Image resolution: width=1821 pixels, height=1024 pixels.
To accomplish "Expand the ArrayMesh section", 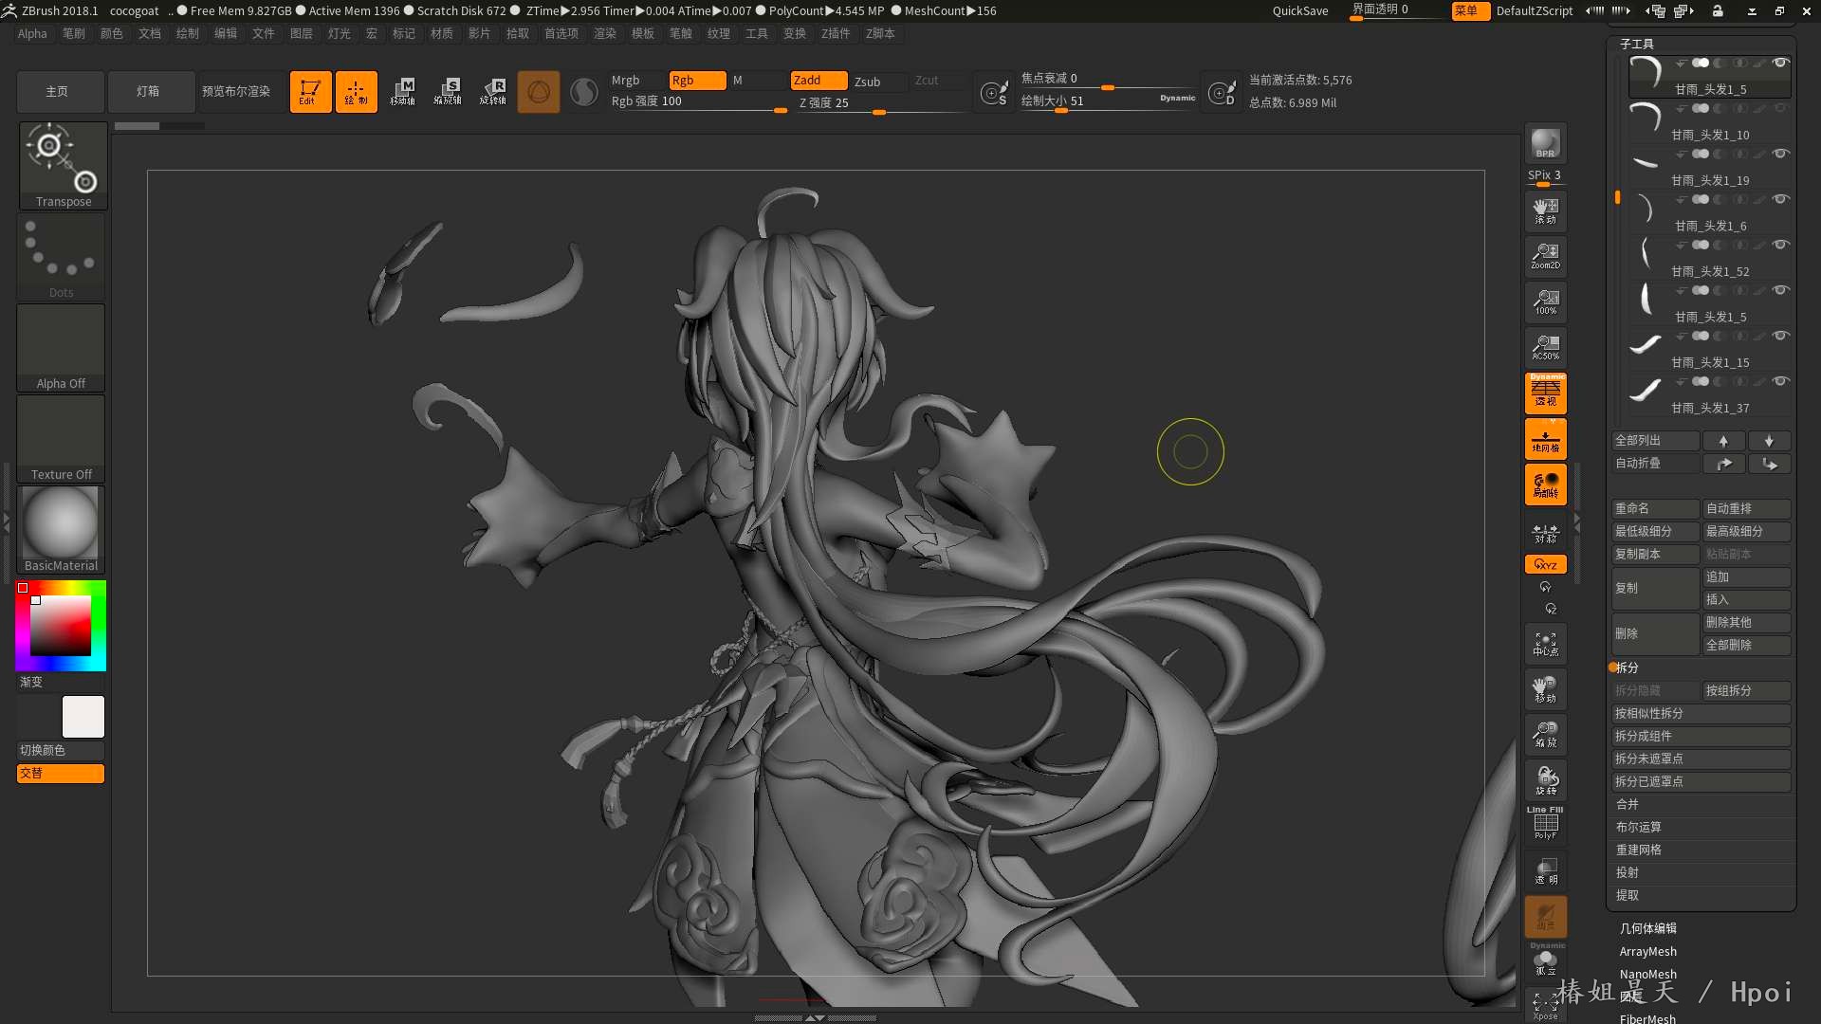I will coord(1647,951).
